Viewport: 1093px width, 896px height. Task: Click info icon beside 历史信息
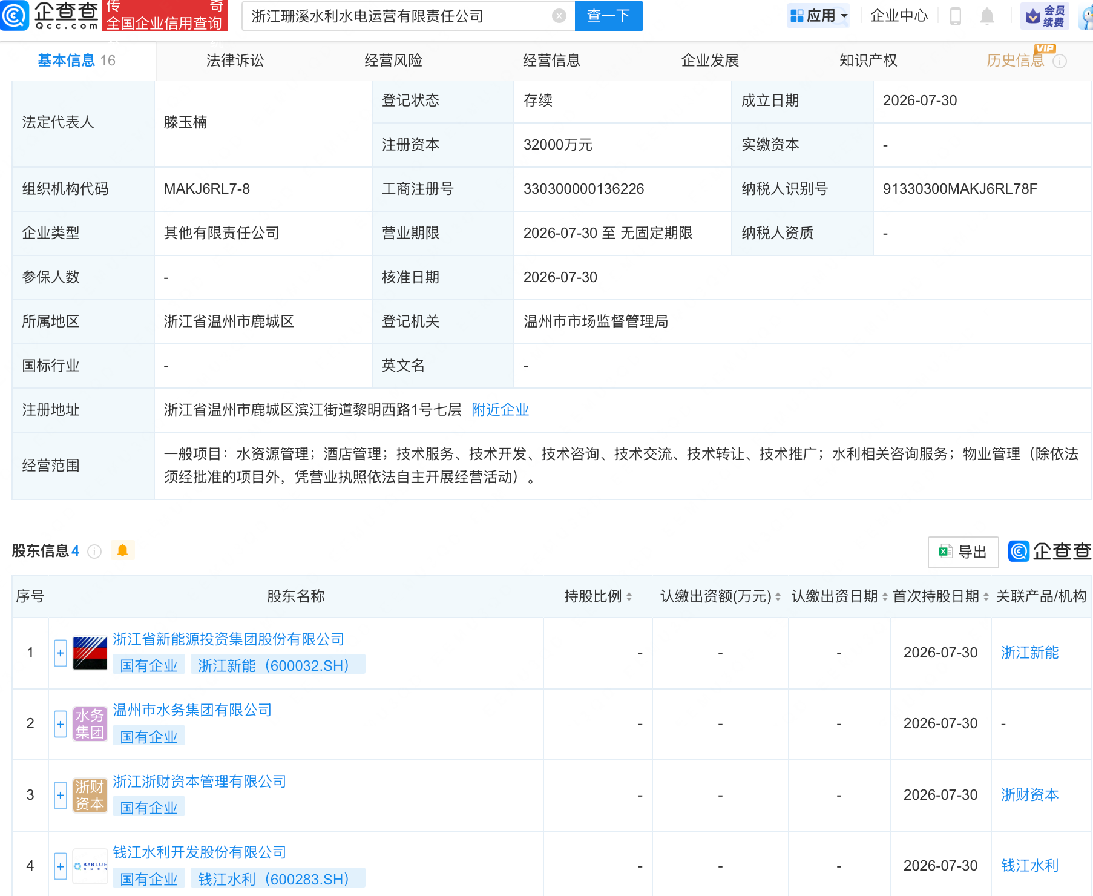pos(1060,61)
